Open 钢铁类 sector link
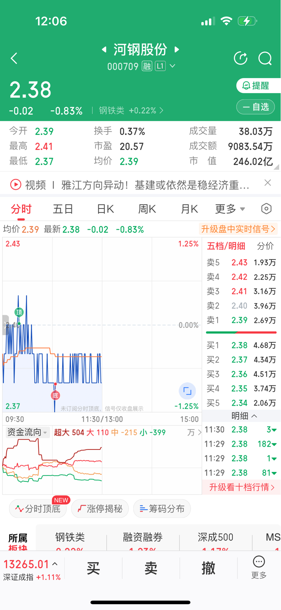The height and width of the screenshot is (610, 281). click(x=131, y=110)
